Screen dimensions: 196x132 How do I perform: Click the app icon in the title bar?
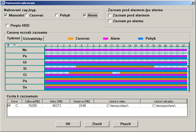pos(3,3)
